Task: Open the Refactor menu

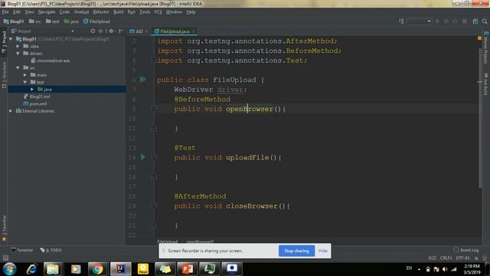Action: 101,12
